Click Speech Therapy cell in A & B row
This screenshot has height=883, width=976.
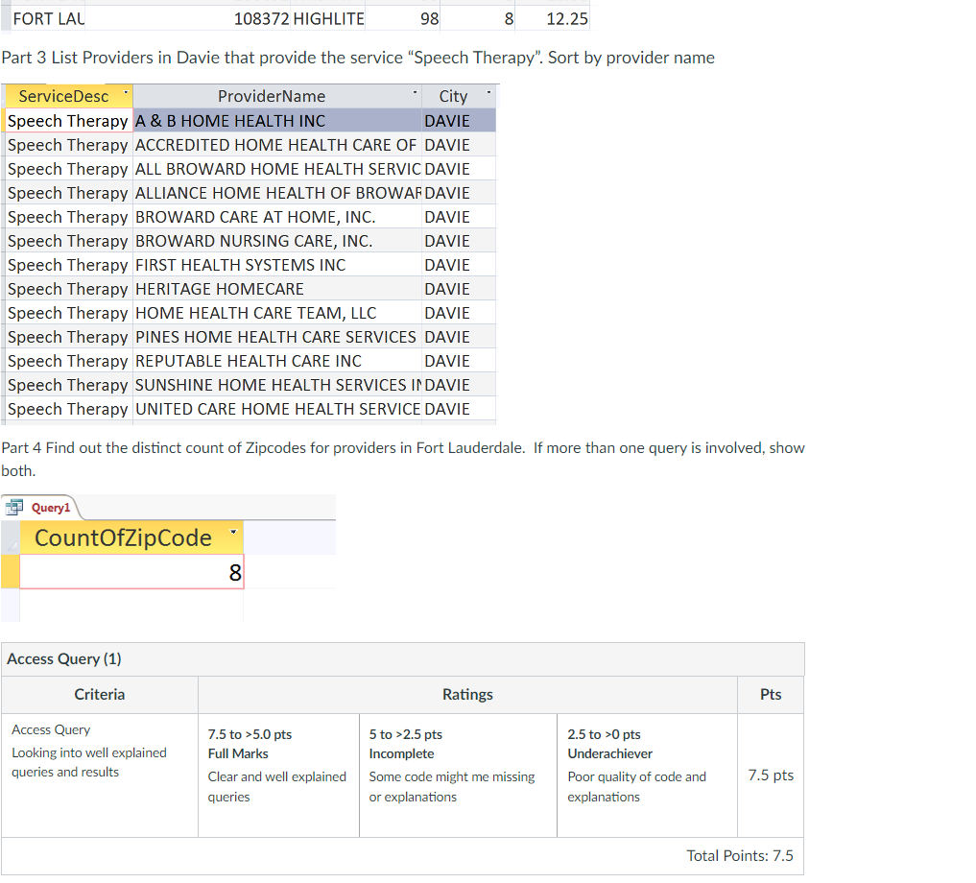(69, 121)
